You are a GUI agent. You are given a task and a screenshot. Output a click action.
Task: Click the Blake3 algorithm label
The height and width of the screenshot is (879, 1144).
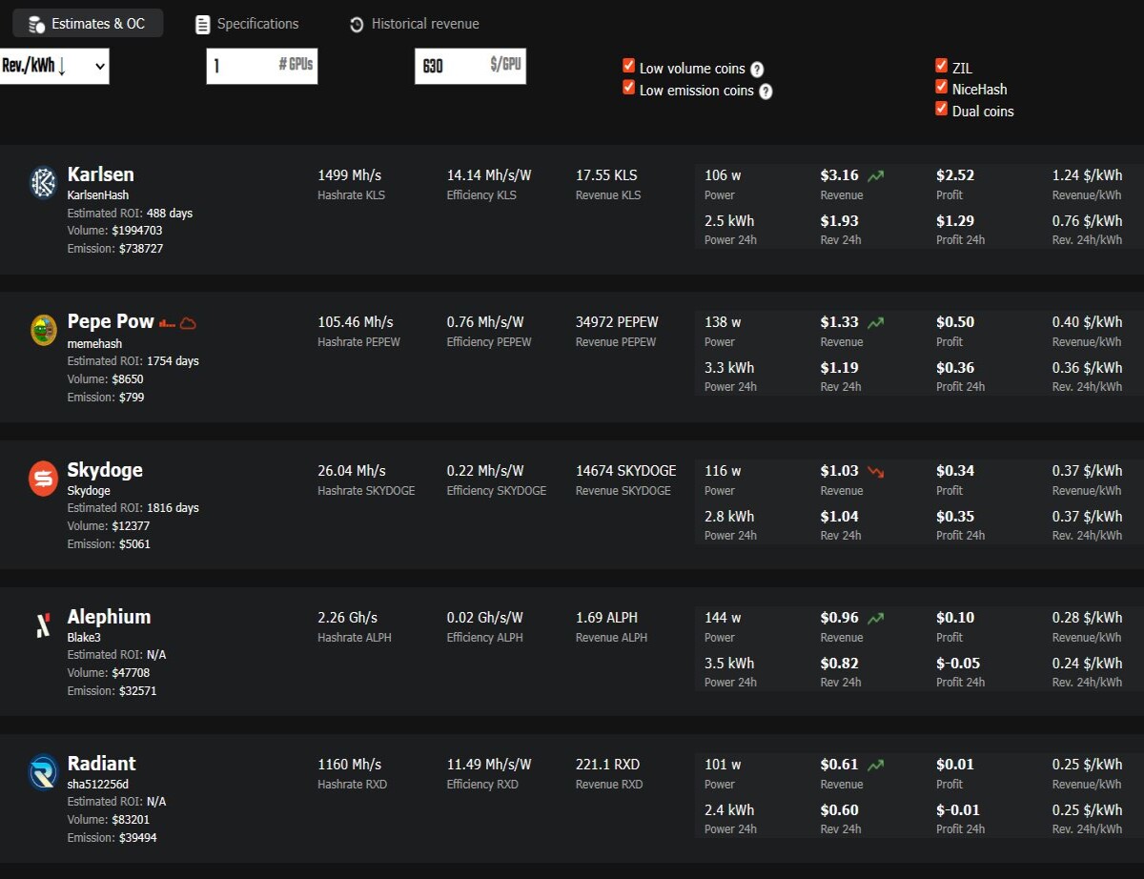pyautogui.click(x=84, y=637)
